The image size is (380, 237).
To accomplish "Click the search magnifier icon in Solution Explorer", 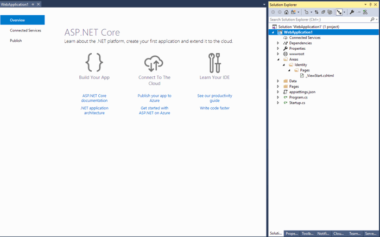I will 372,19.
